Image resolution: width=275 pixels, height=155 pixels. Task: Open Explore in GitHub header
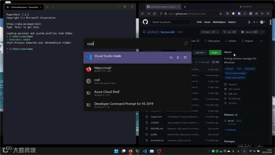tap(232, 22)
